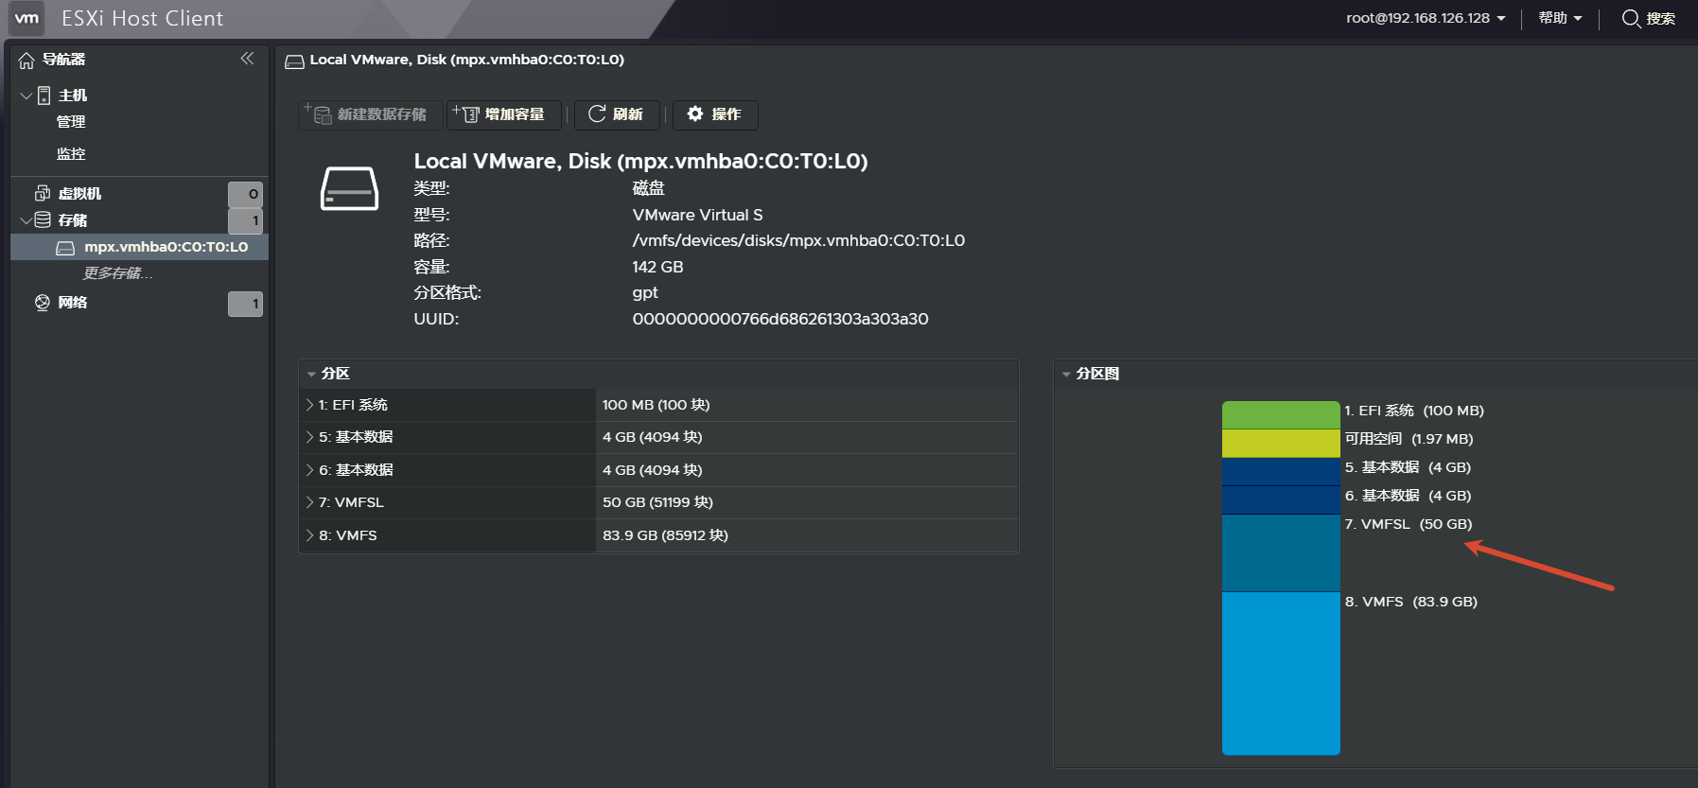Click the virtual machines count badge 0
The width and height of the screenshot is (1698, 788).
point(245,194)
